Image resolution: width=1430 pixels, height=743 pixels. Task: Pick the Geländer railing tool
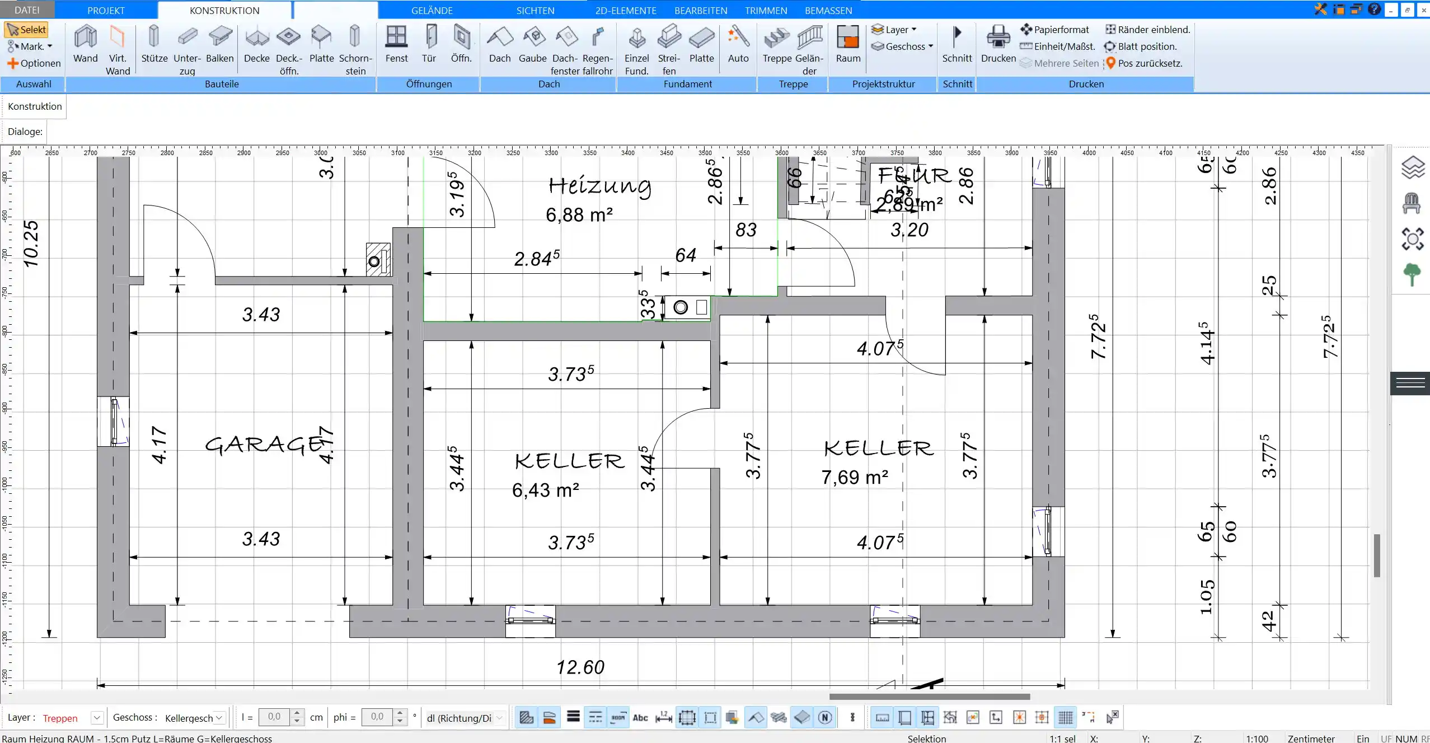coord(809,50)
